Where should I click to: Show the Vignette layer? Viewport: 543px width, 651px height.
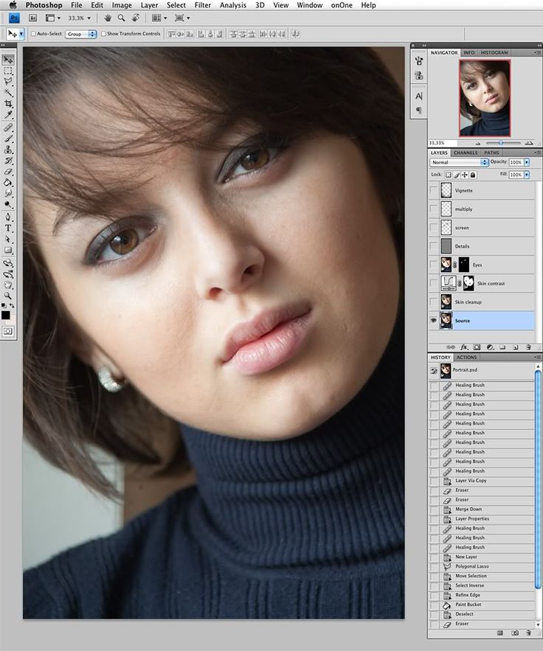pyautogui.click(x=433, y=190)
